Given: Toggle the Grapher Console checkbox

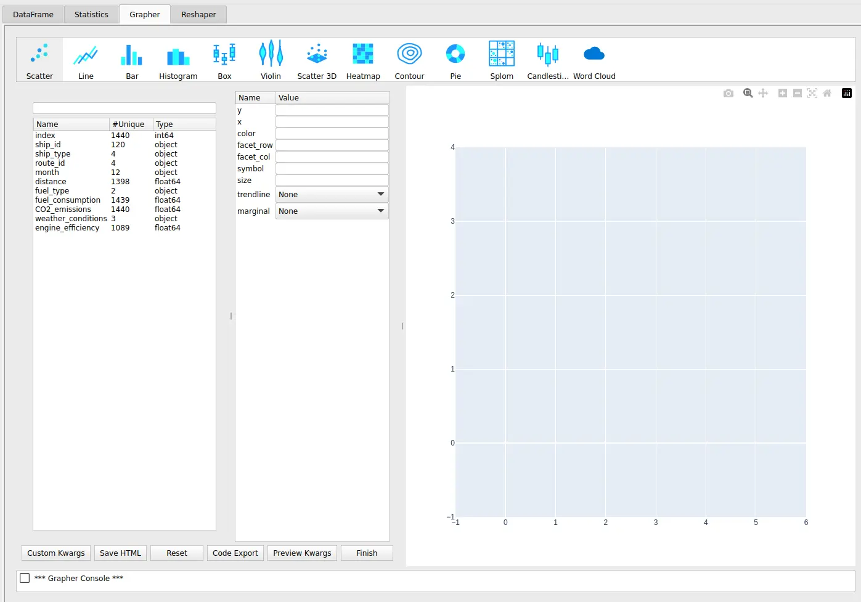Looking at the screenshot, I should click(25, 578).
